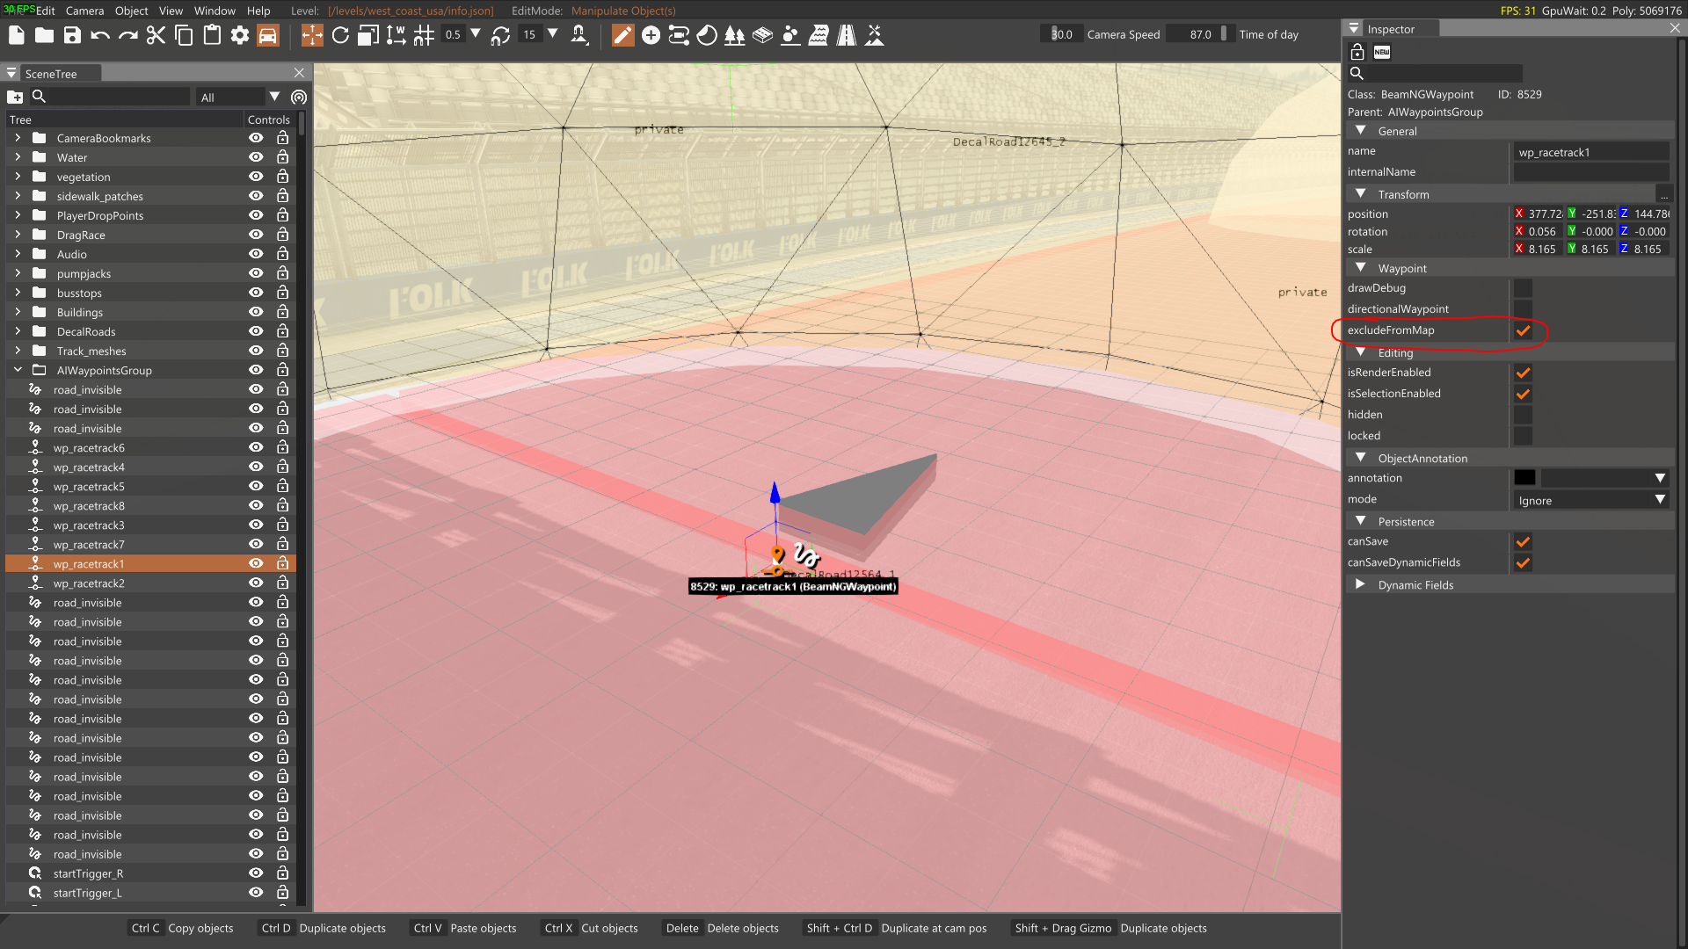The height and width of the screenshot is (949, 1688).
Task: Toggle the vehicle mode car icon
Action: [267, 35]
